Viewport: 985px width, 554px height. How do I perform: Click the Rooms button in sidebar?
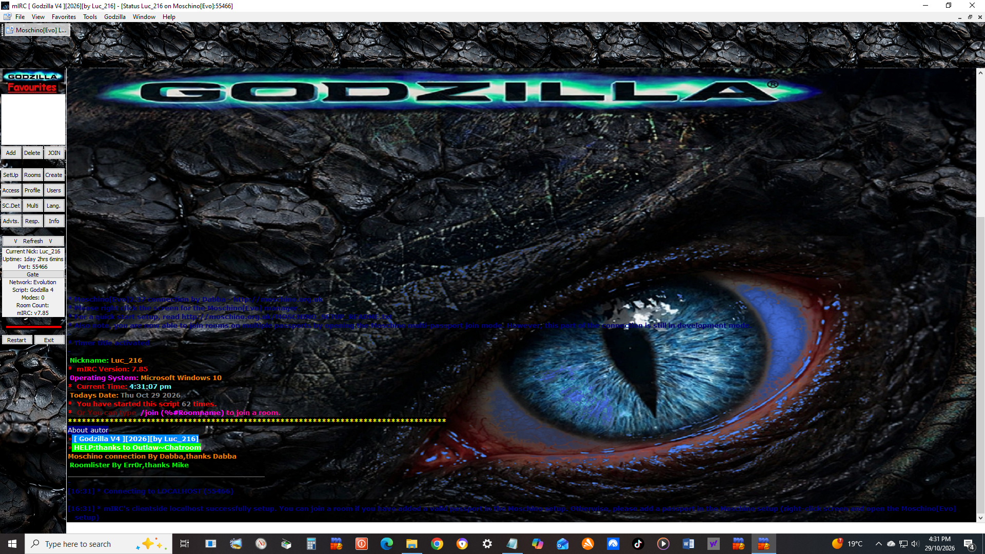pos(32,175)
